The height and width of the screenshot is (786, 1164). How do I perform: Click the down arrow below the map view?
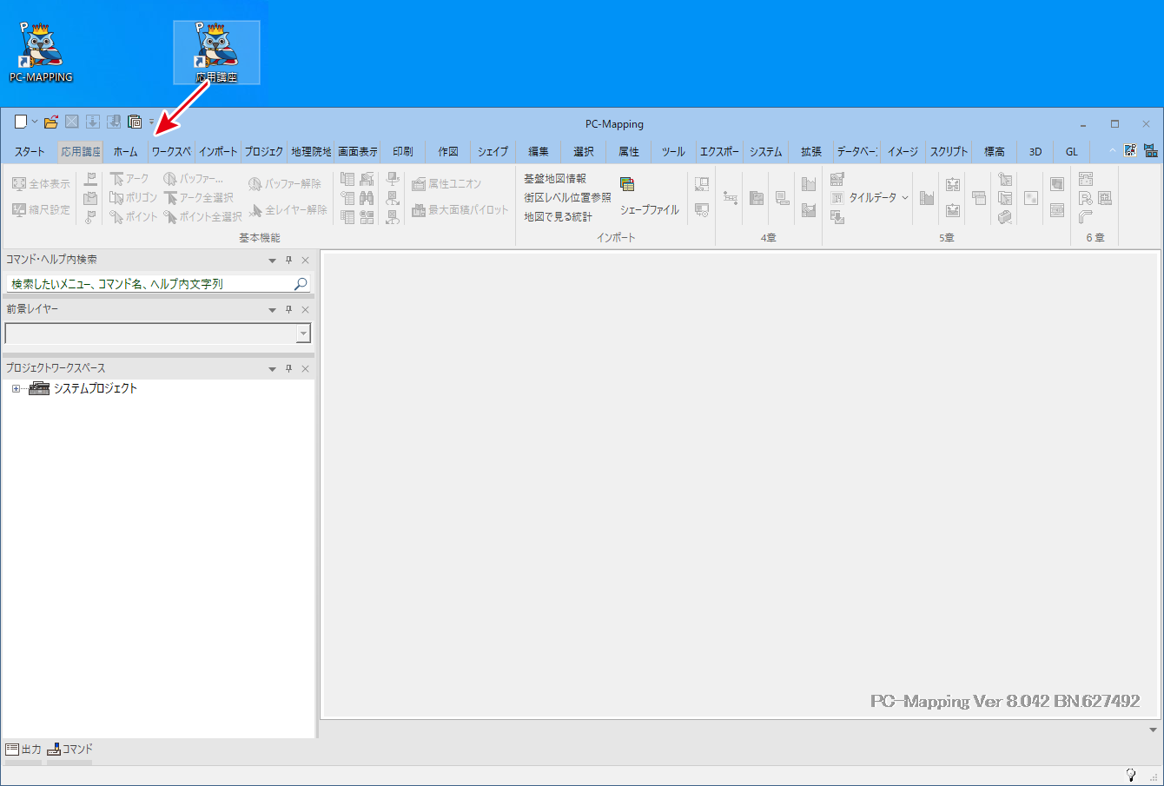[1154, 730]
